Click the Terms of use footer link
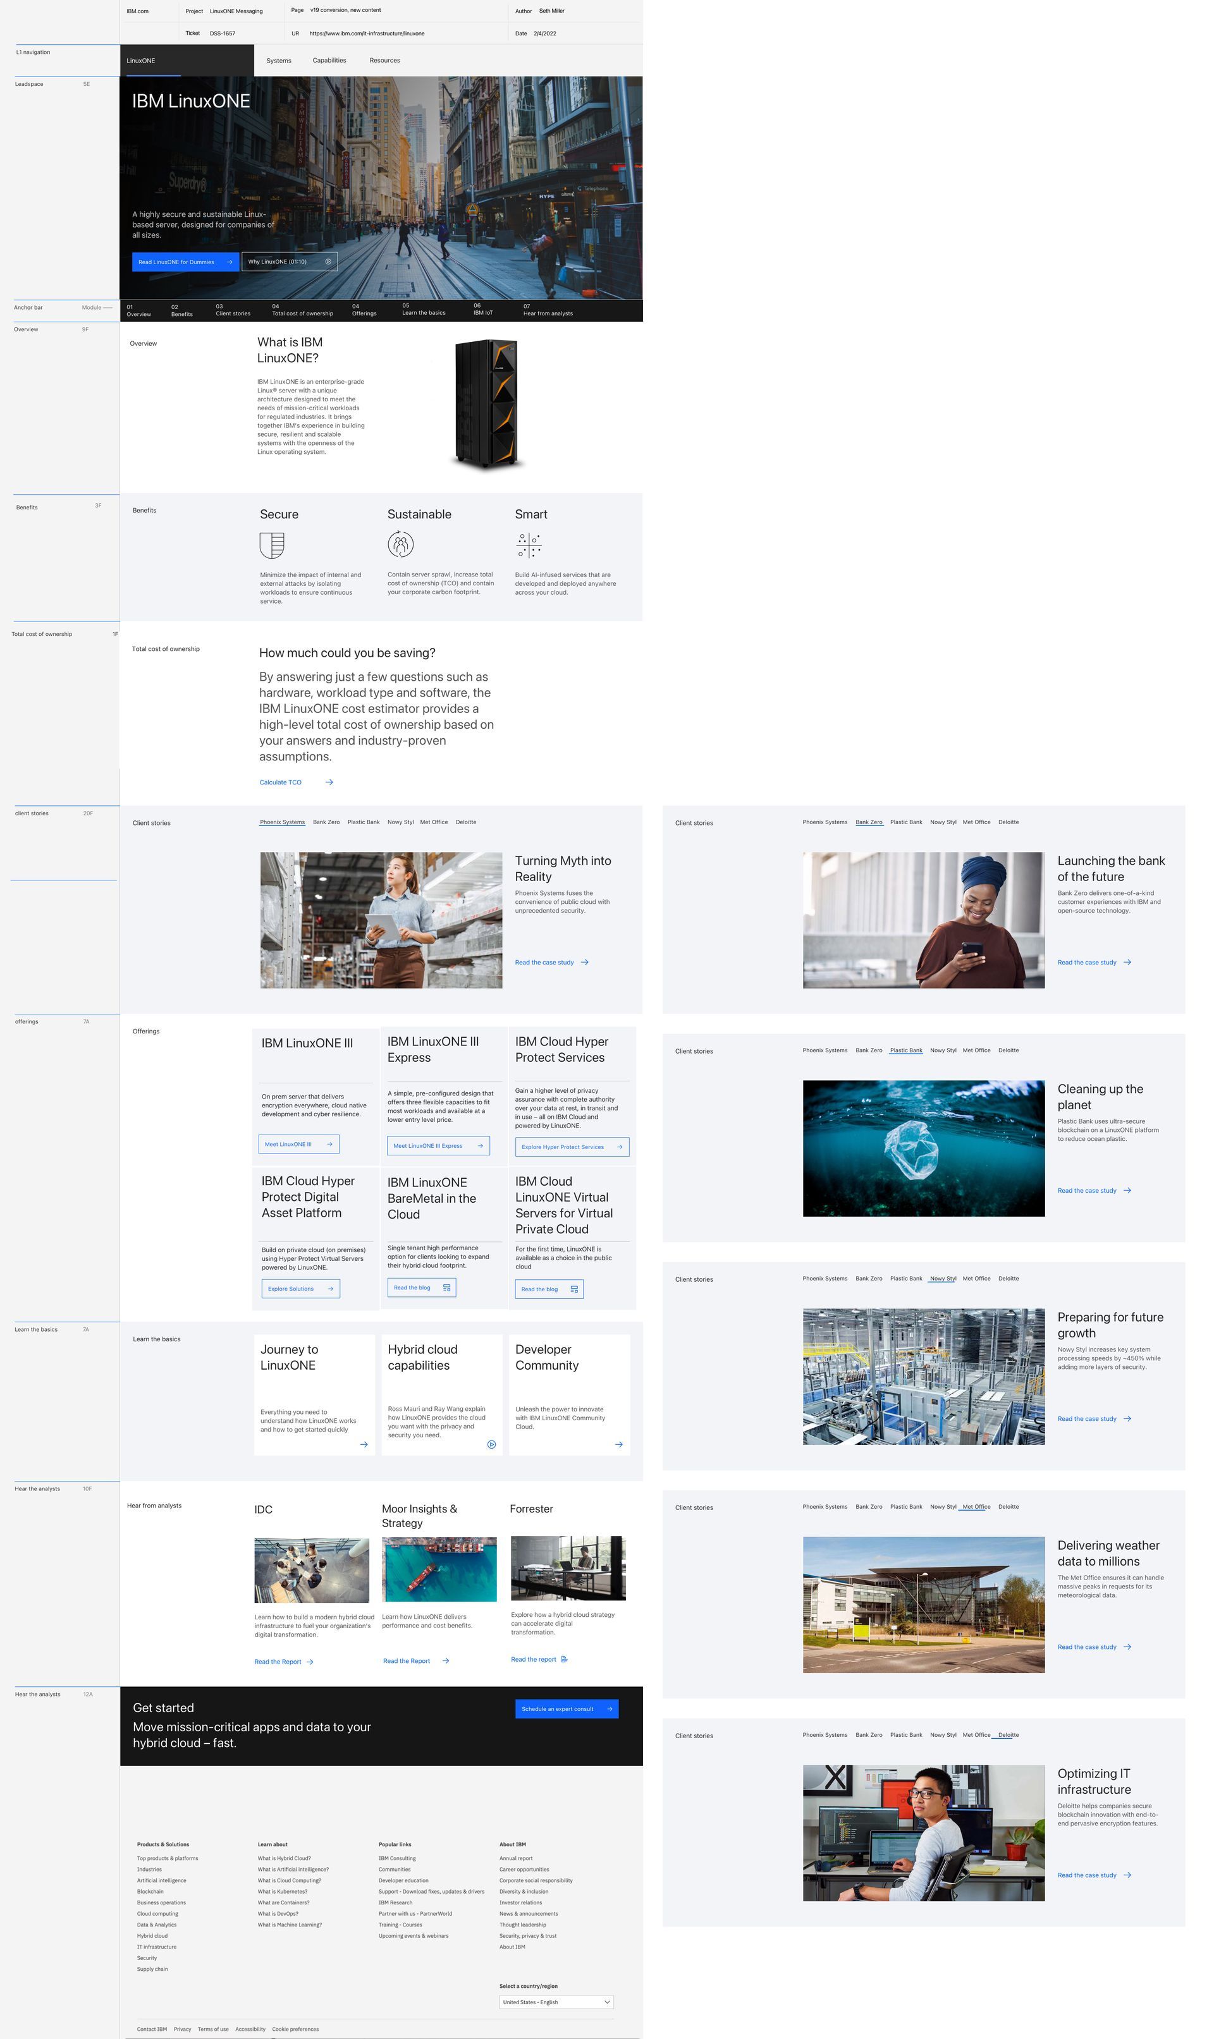Image resolution: width=1214 pixels, height=2039 pixels. [x=212, y=2029]
